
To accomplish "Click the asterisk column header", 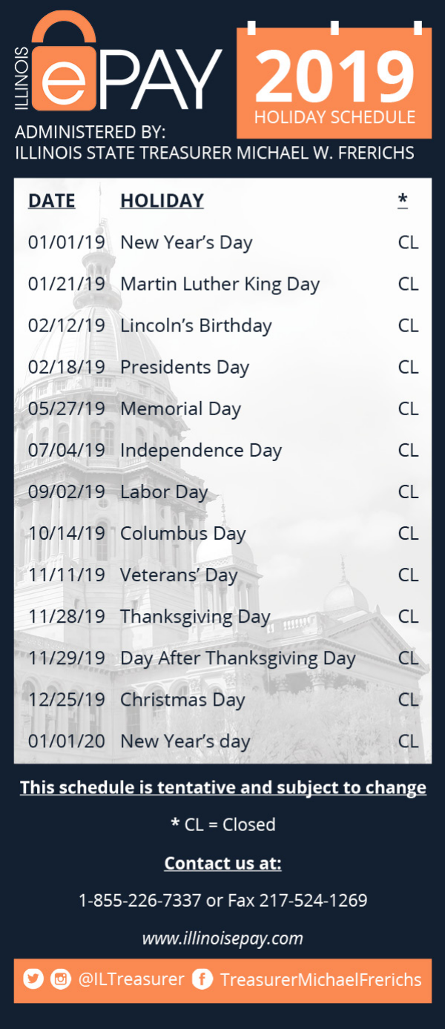I will coord(403,199).
